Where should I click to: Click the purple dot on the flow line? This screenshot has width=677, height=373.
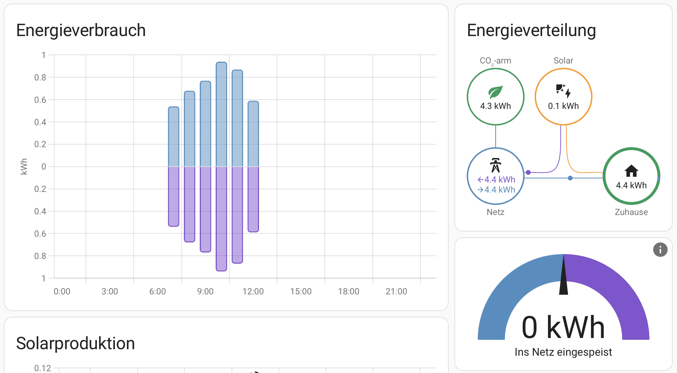(x=528, y=172)
